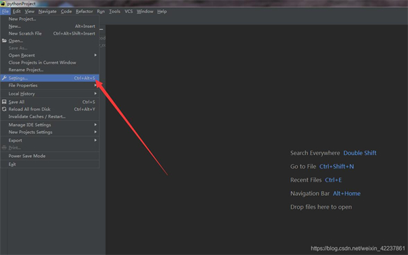Viewport: 408px width, 255px height.
Task: Click the PyCharm icon in title bar
Action: (x=3, y=3)
